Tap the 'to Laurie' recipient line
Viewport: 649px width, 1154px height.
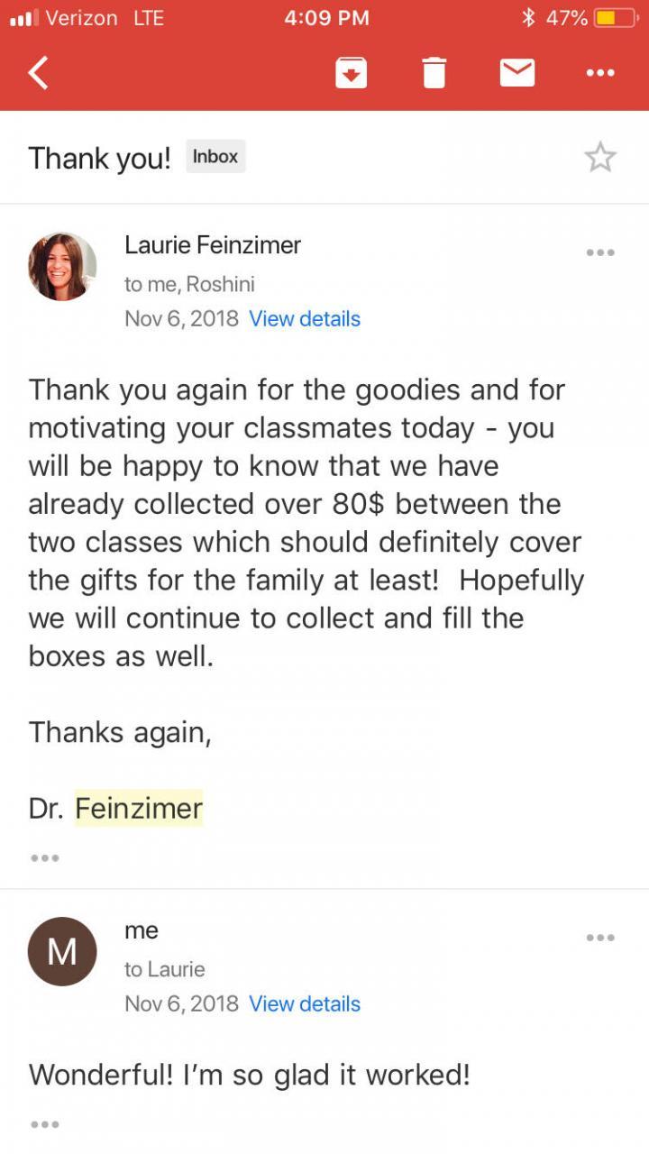tap(165, 969)
